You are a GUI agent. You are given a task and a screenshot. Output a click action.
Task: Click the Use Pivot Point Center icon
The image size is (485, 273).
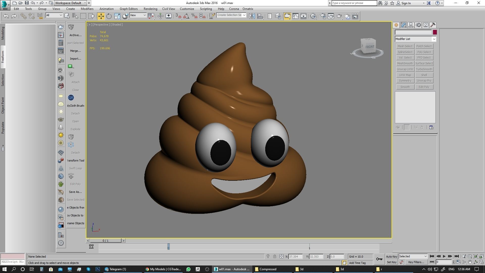[151, 16]
